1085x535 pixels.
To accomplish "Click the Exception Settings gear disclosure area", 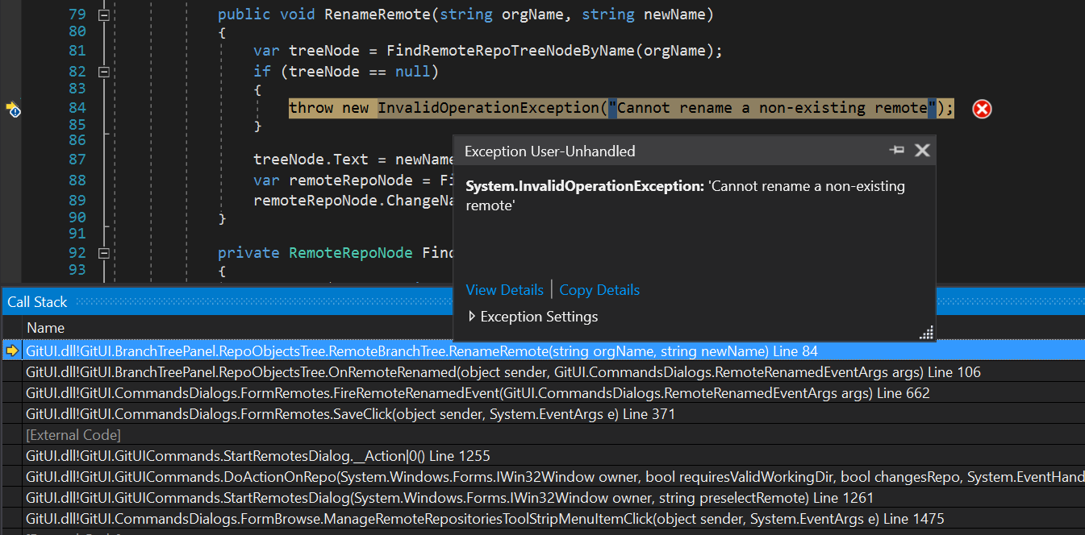I will [x=472, y=317].
